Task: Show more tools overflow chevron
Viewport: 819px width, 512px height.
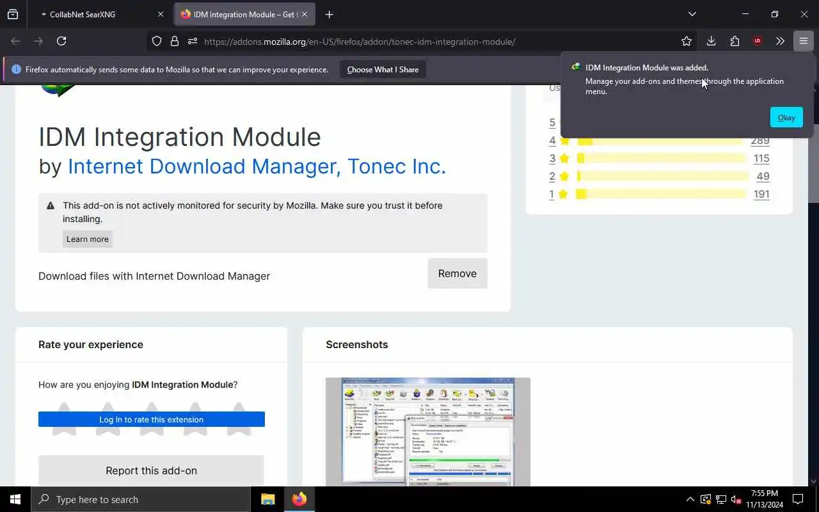Action: [x=780, y=41]
